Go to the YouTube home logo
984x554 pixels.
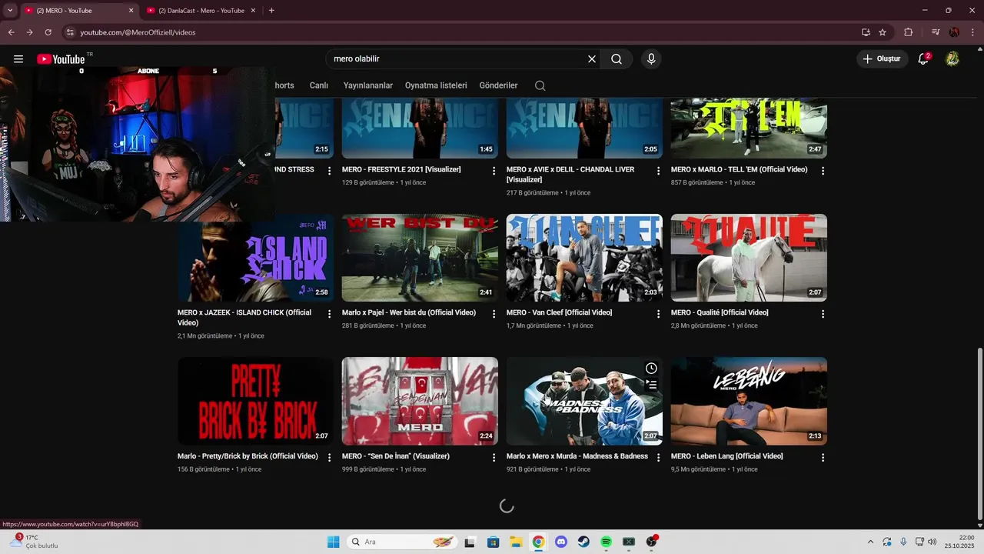61,59
